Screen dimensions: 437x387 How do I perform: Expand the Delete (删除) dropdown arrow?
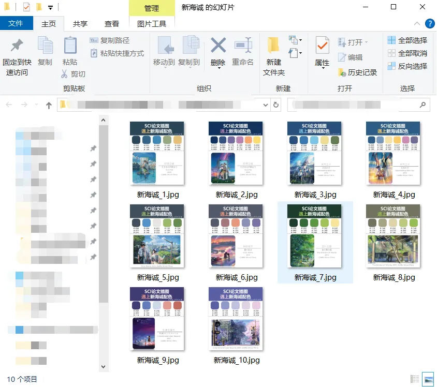(219, 68)
